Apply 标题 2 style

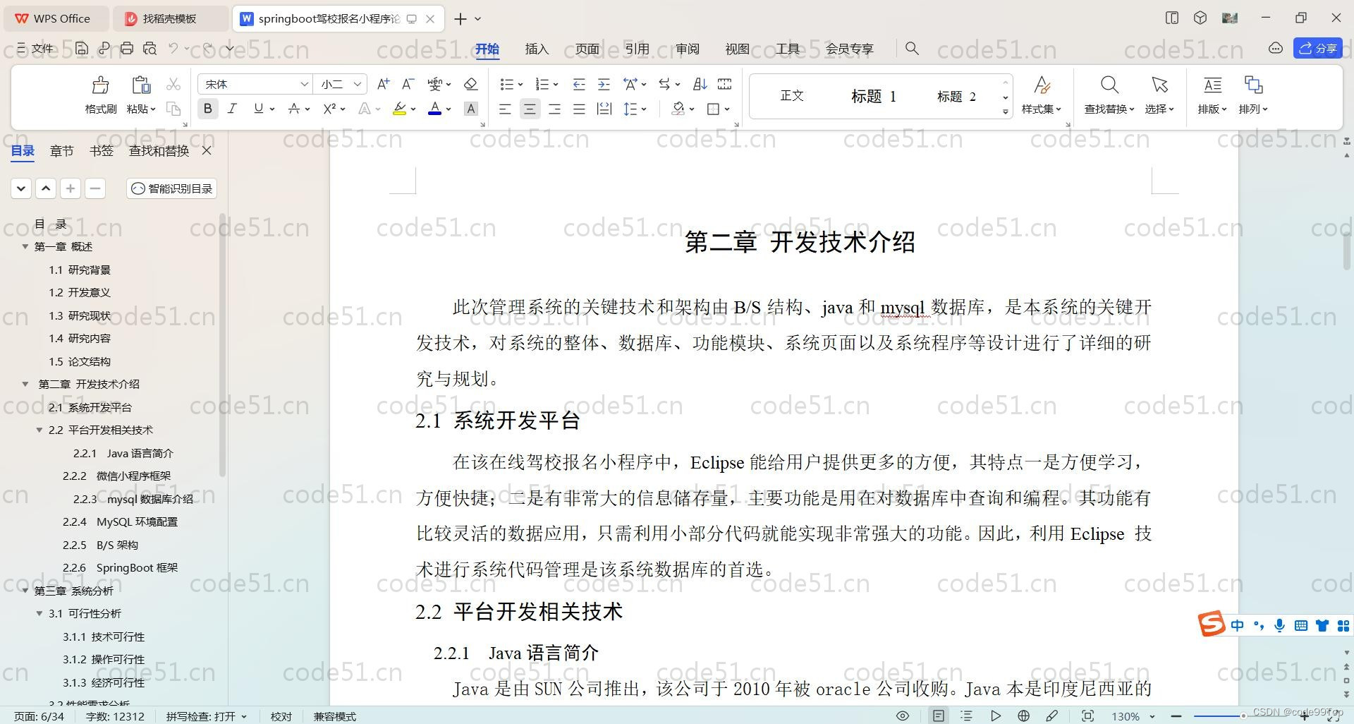pyautogui.click(x=956, y=96)
